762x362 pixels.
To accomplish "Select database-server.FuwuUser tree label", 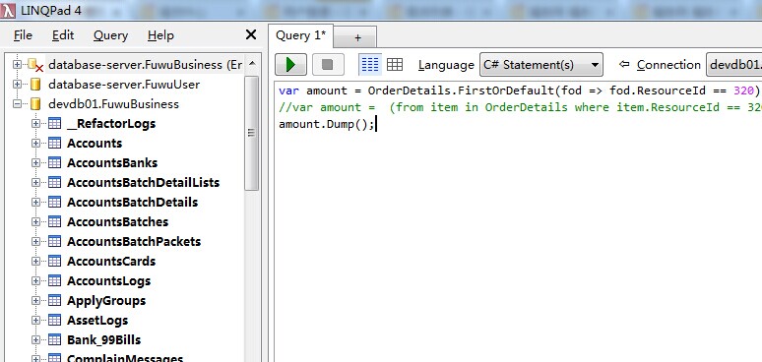I will click(124, 84).
